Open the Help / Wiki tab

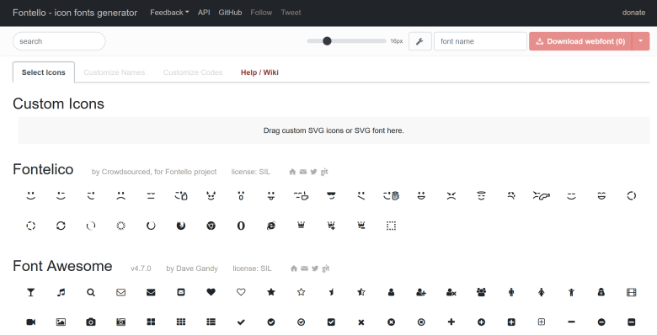click(x=259, y=72)
